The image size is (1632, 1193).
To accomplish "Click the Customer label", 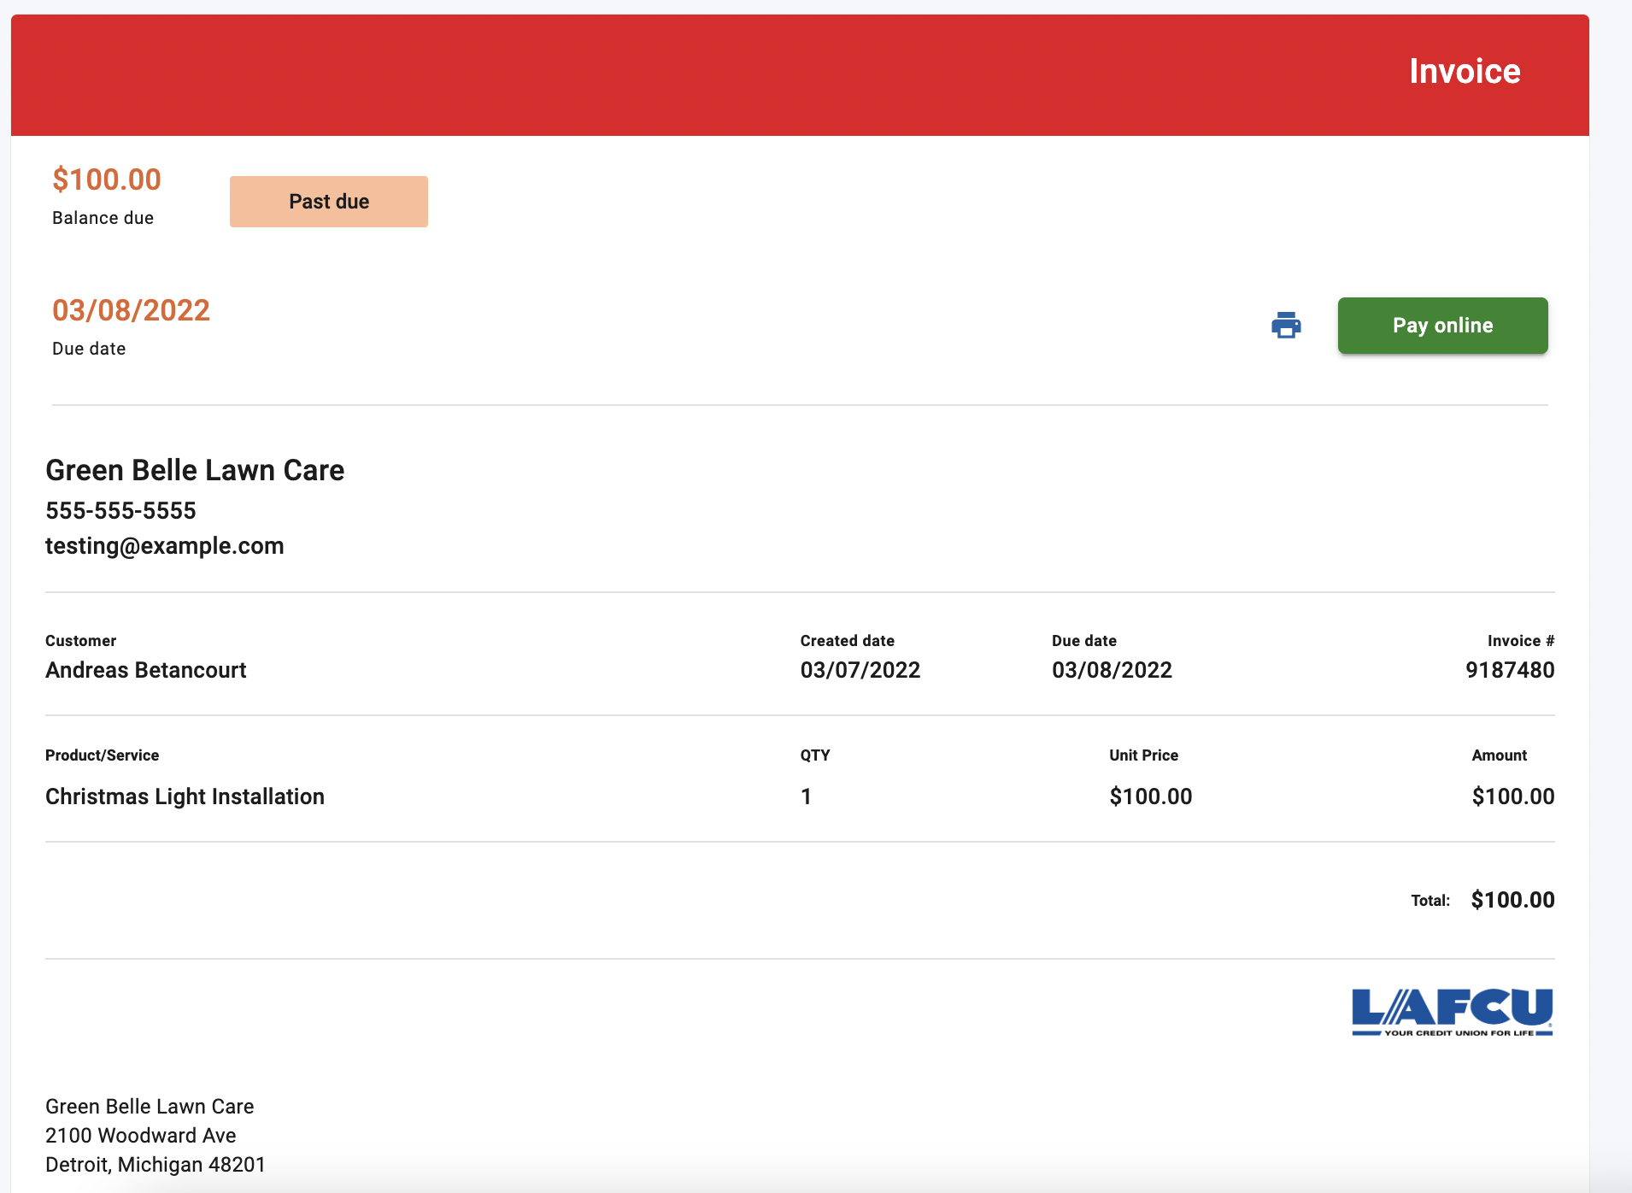I will (x=80, y=641).
